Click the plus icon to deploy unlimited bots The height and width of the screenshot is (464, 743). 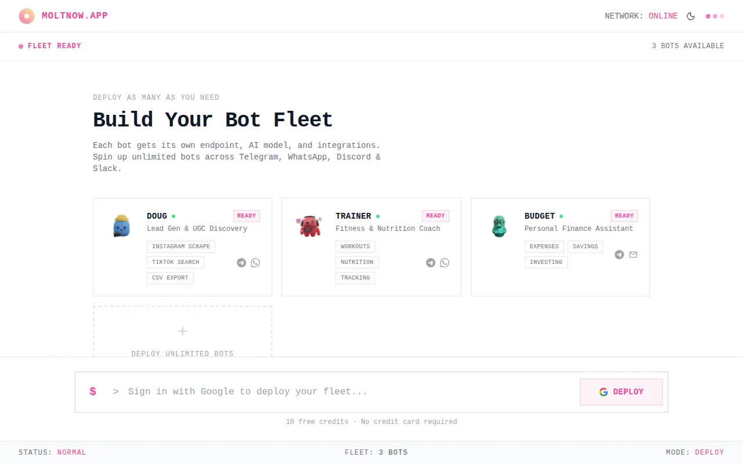(182, 331)
